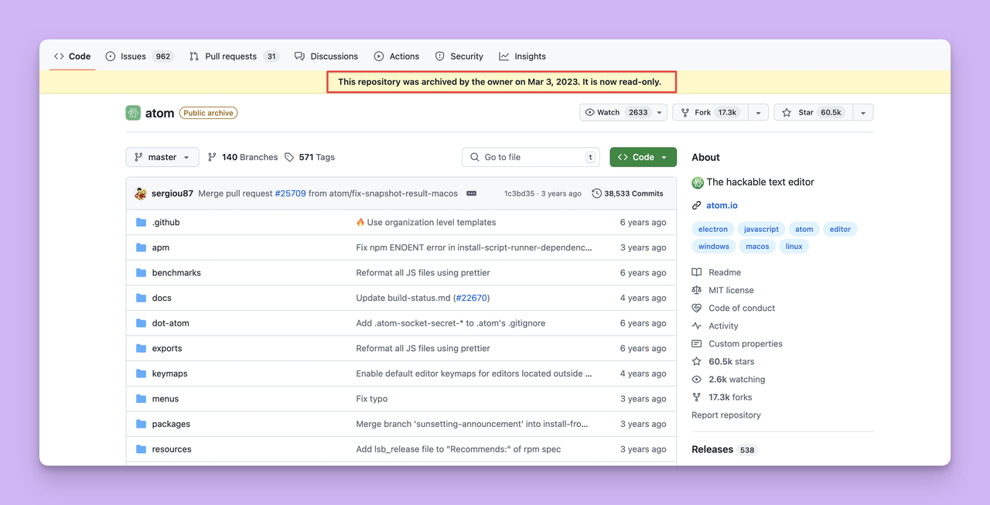Fork the repository with the Fork button
990x505 pixels.
[x=710, y=112]
